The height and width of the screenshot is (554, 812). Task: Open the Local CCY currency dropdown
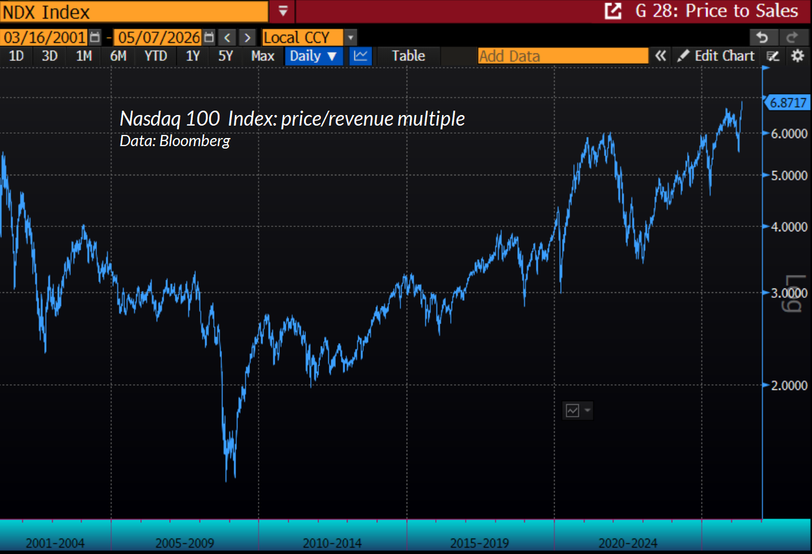(x=351, y=37)
